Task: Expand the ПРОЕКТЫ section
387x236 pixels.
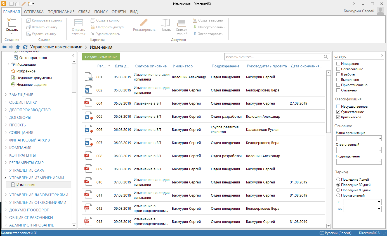Action: coord(6,125)
